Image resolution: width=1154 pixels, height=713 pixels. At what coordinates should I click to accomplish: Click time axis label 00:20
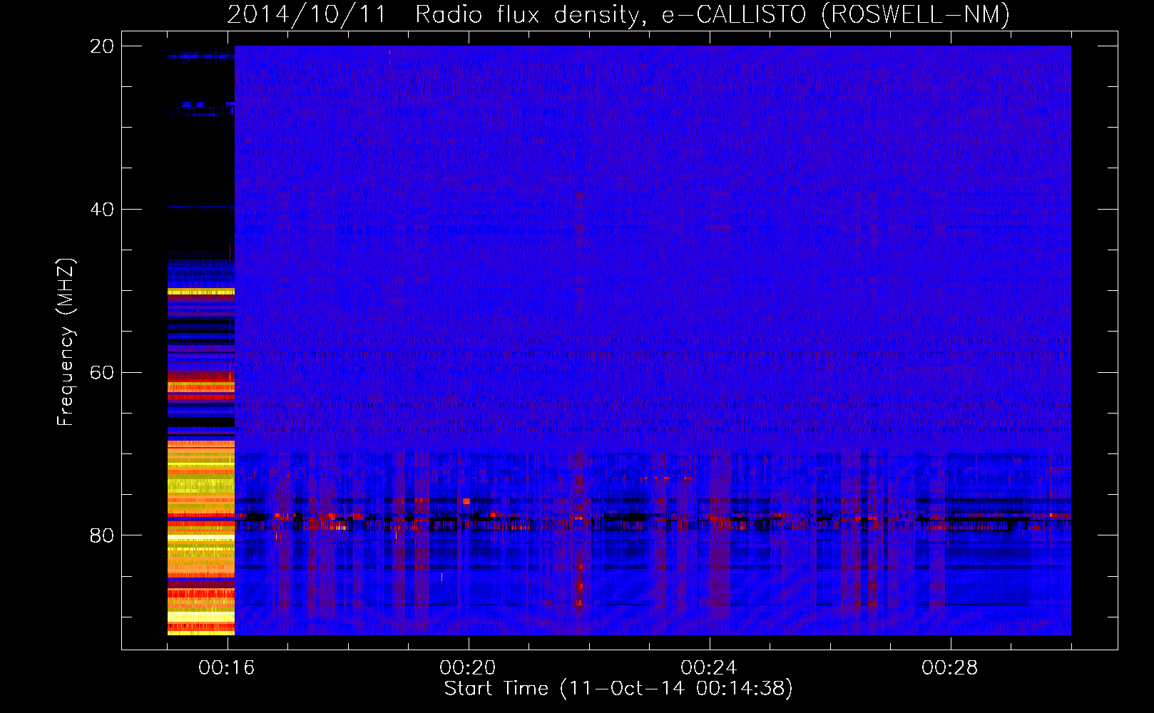(468, 668)
